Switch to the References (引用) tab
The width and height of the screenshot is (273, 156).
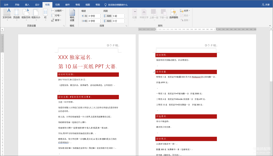[x=58, y=5]
